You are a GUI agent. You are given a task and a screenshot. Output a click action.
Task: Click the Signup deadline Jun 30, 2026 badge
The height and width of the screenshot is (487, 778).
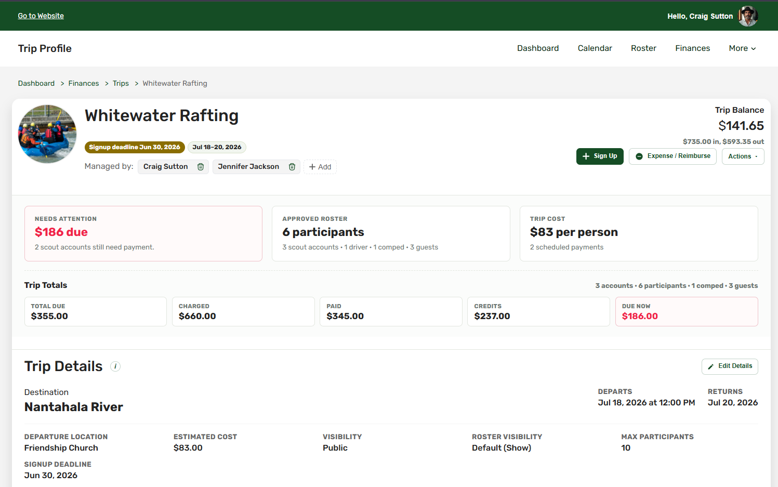click(x=135, y=148)
